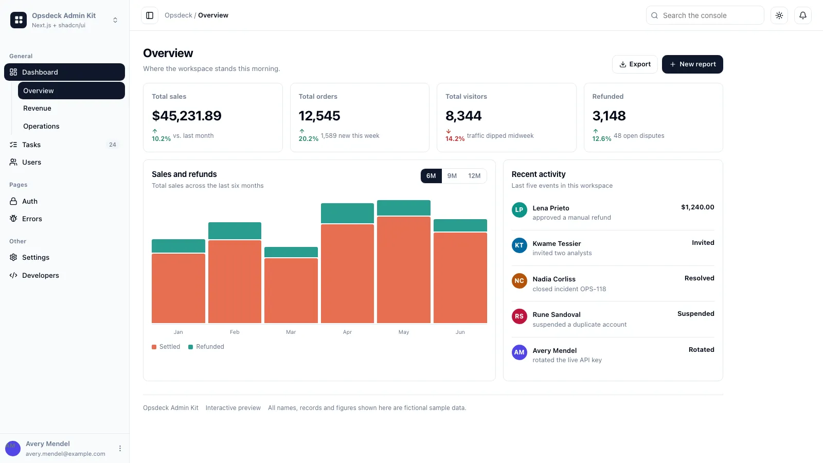
Task: Click the Export button
Action: pos(635,64)
